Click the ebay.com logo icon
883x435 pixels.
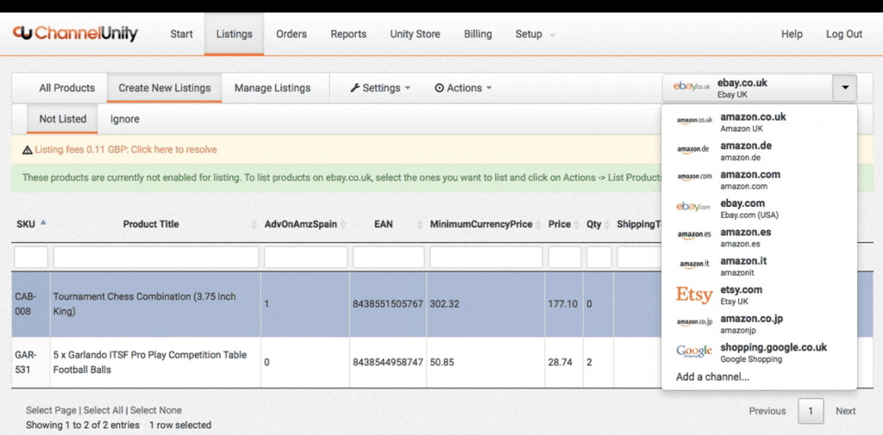[x=693, y=207]
